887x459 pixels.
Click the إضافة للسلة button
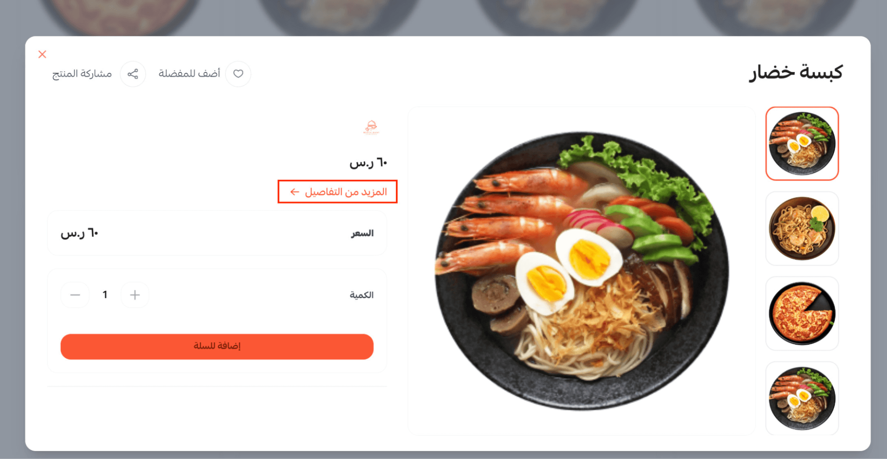pos(217,346)
